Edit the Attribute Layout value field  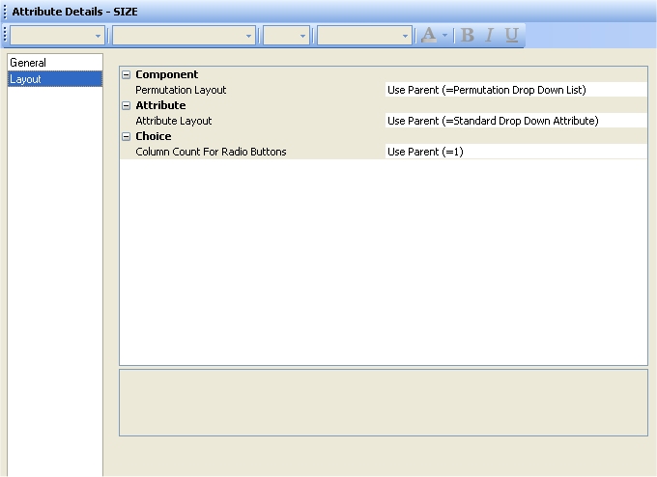click(x=514, y=121)
